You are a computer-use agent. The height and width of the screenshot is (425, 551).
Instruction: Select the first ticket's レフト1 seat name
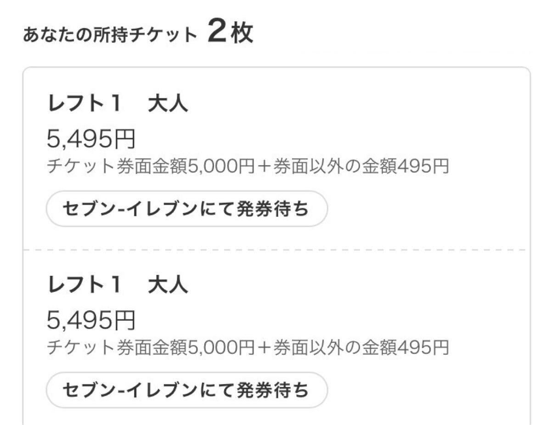click(84, 105)
